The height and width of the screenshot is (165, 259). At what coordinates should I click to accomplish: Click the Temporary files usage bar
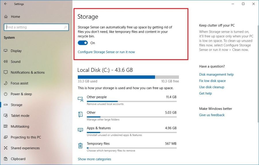tap(132, 148)
